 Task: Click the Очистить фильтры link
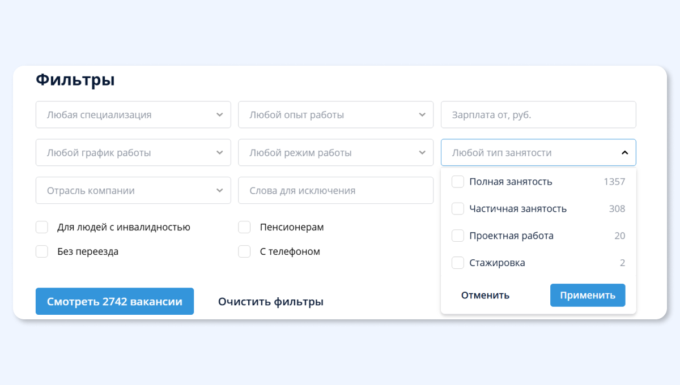pos(270,302)
